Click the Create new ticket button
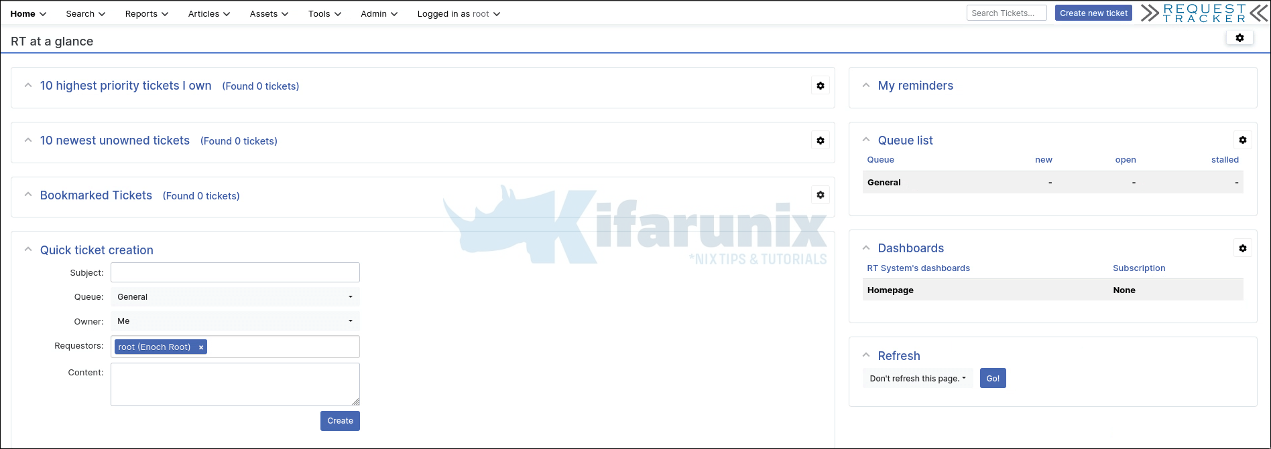Screen dimensions: 1271x449 pyautogui.click(x=1093, y=13)
